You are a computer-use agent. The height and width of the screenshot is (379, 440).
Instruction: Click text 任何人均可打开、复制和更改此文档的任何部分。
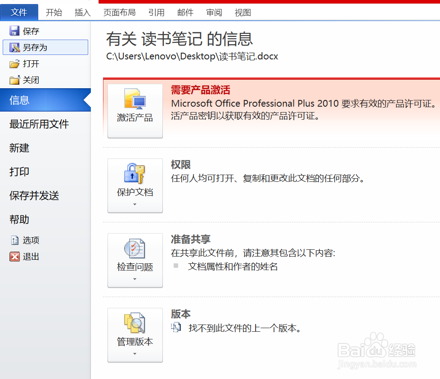click(268, 178)
